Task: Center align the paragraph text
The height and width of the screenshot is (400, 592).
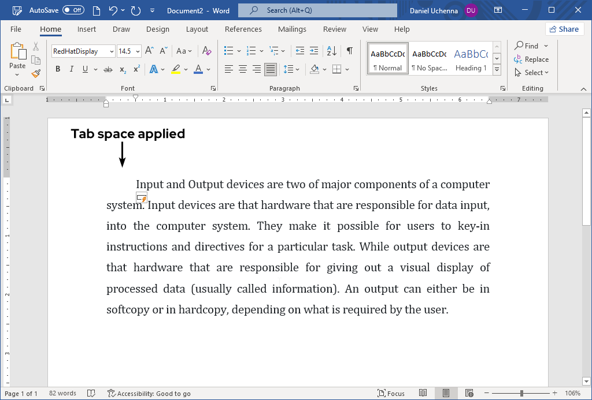Action: [x=243, y=69]
